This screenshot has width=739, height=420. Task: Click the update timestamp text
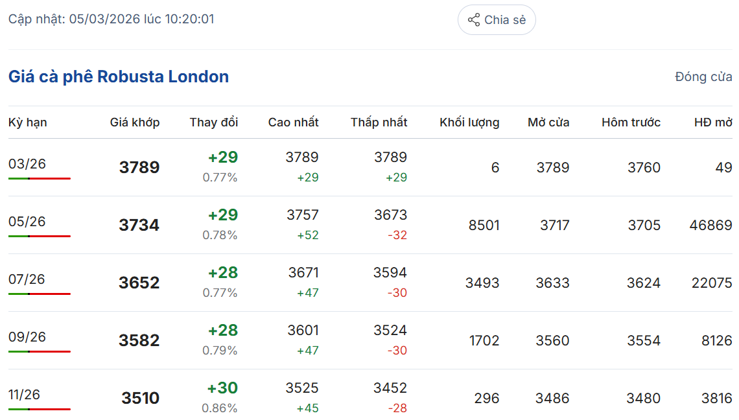tap(111, 19)
